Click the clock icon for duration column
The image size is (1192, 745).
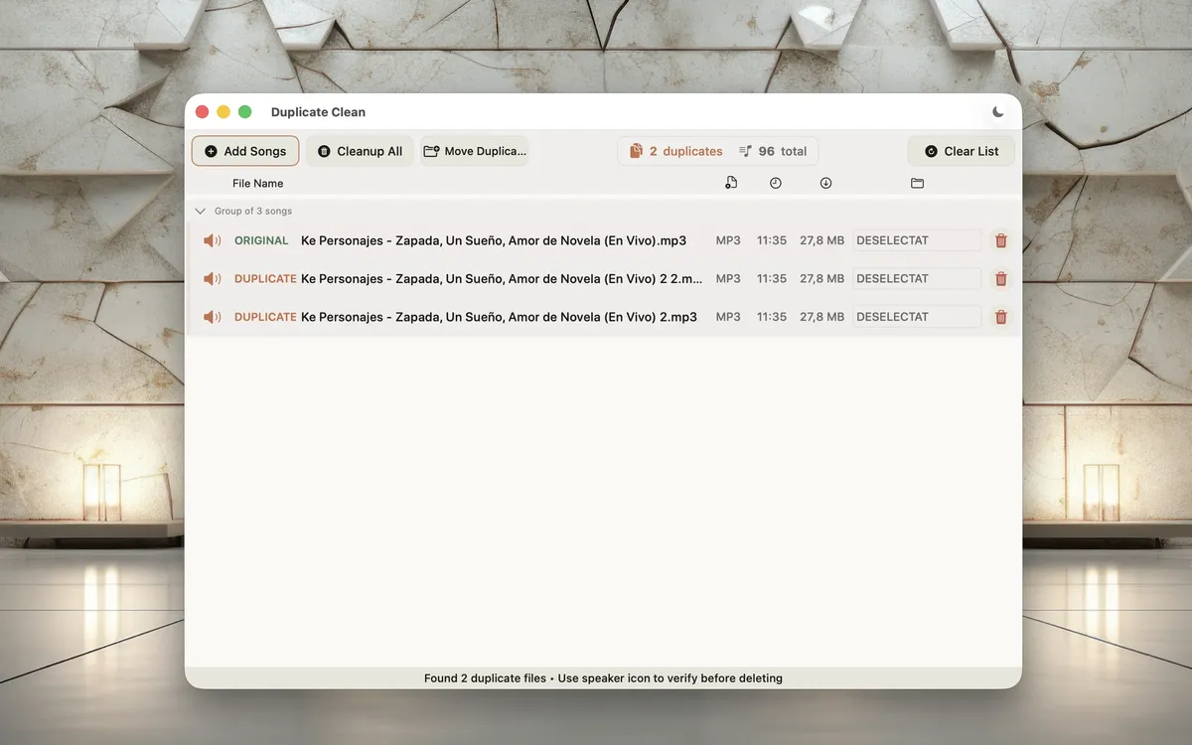pos(776,183)
